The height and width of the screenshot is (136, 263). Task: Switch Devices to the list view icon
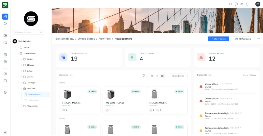click(157, 76)
